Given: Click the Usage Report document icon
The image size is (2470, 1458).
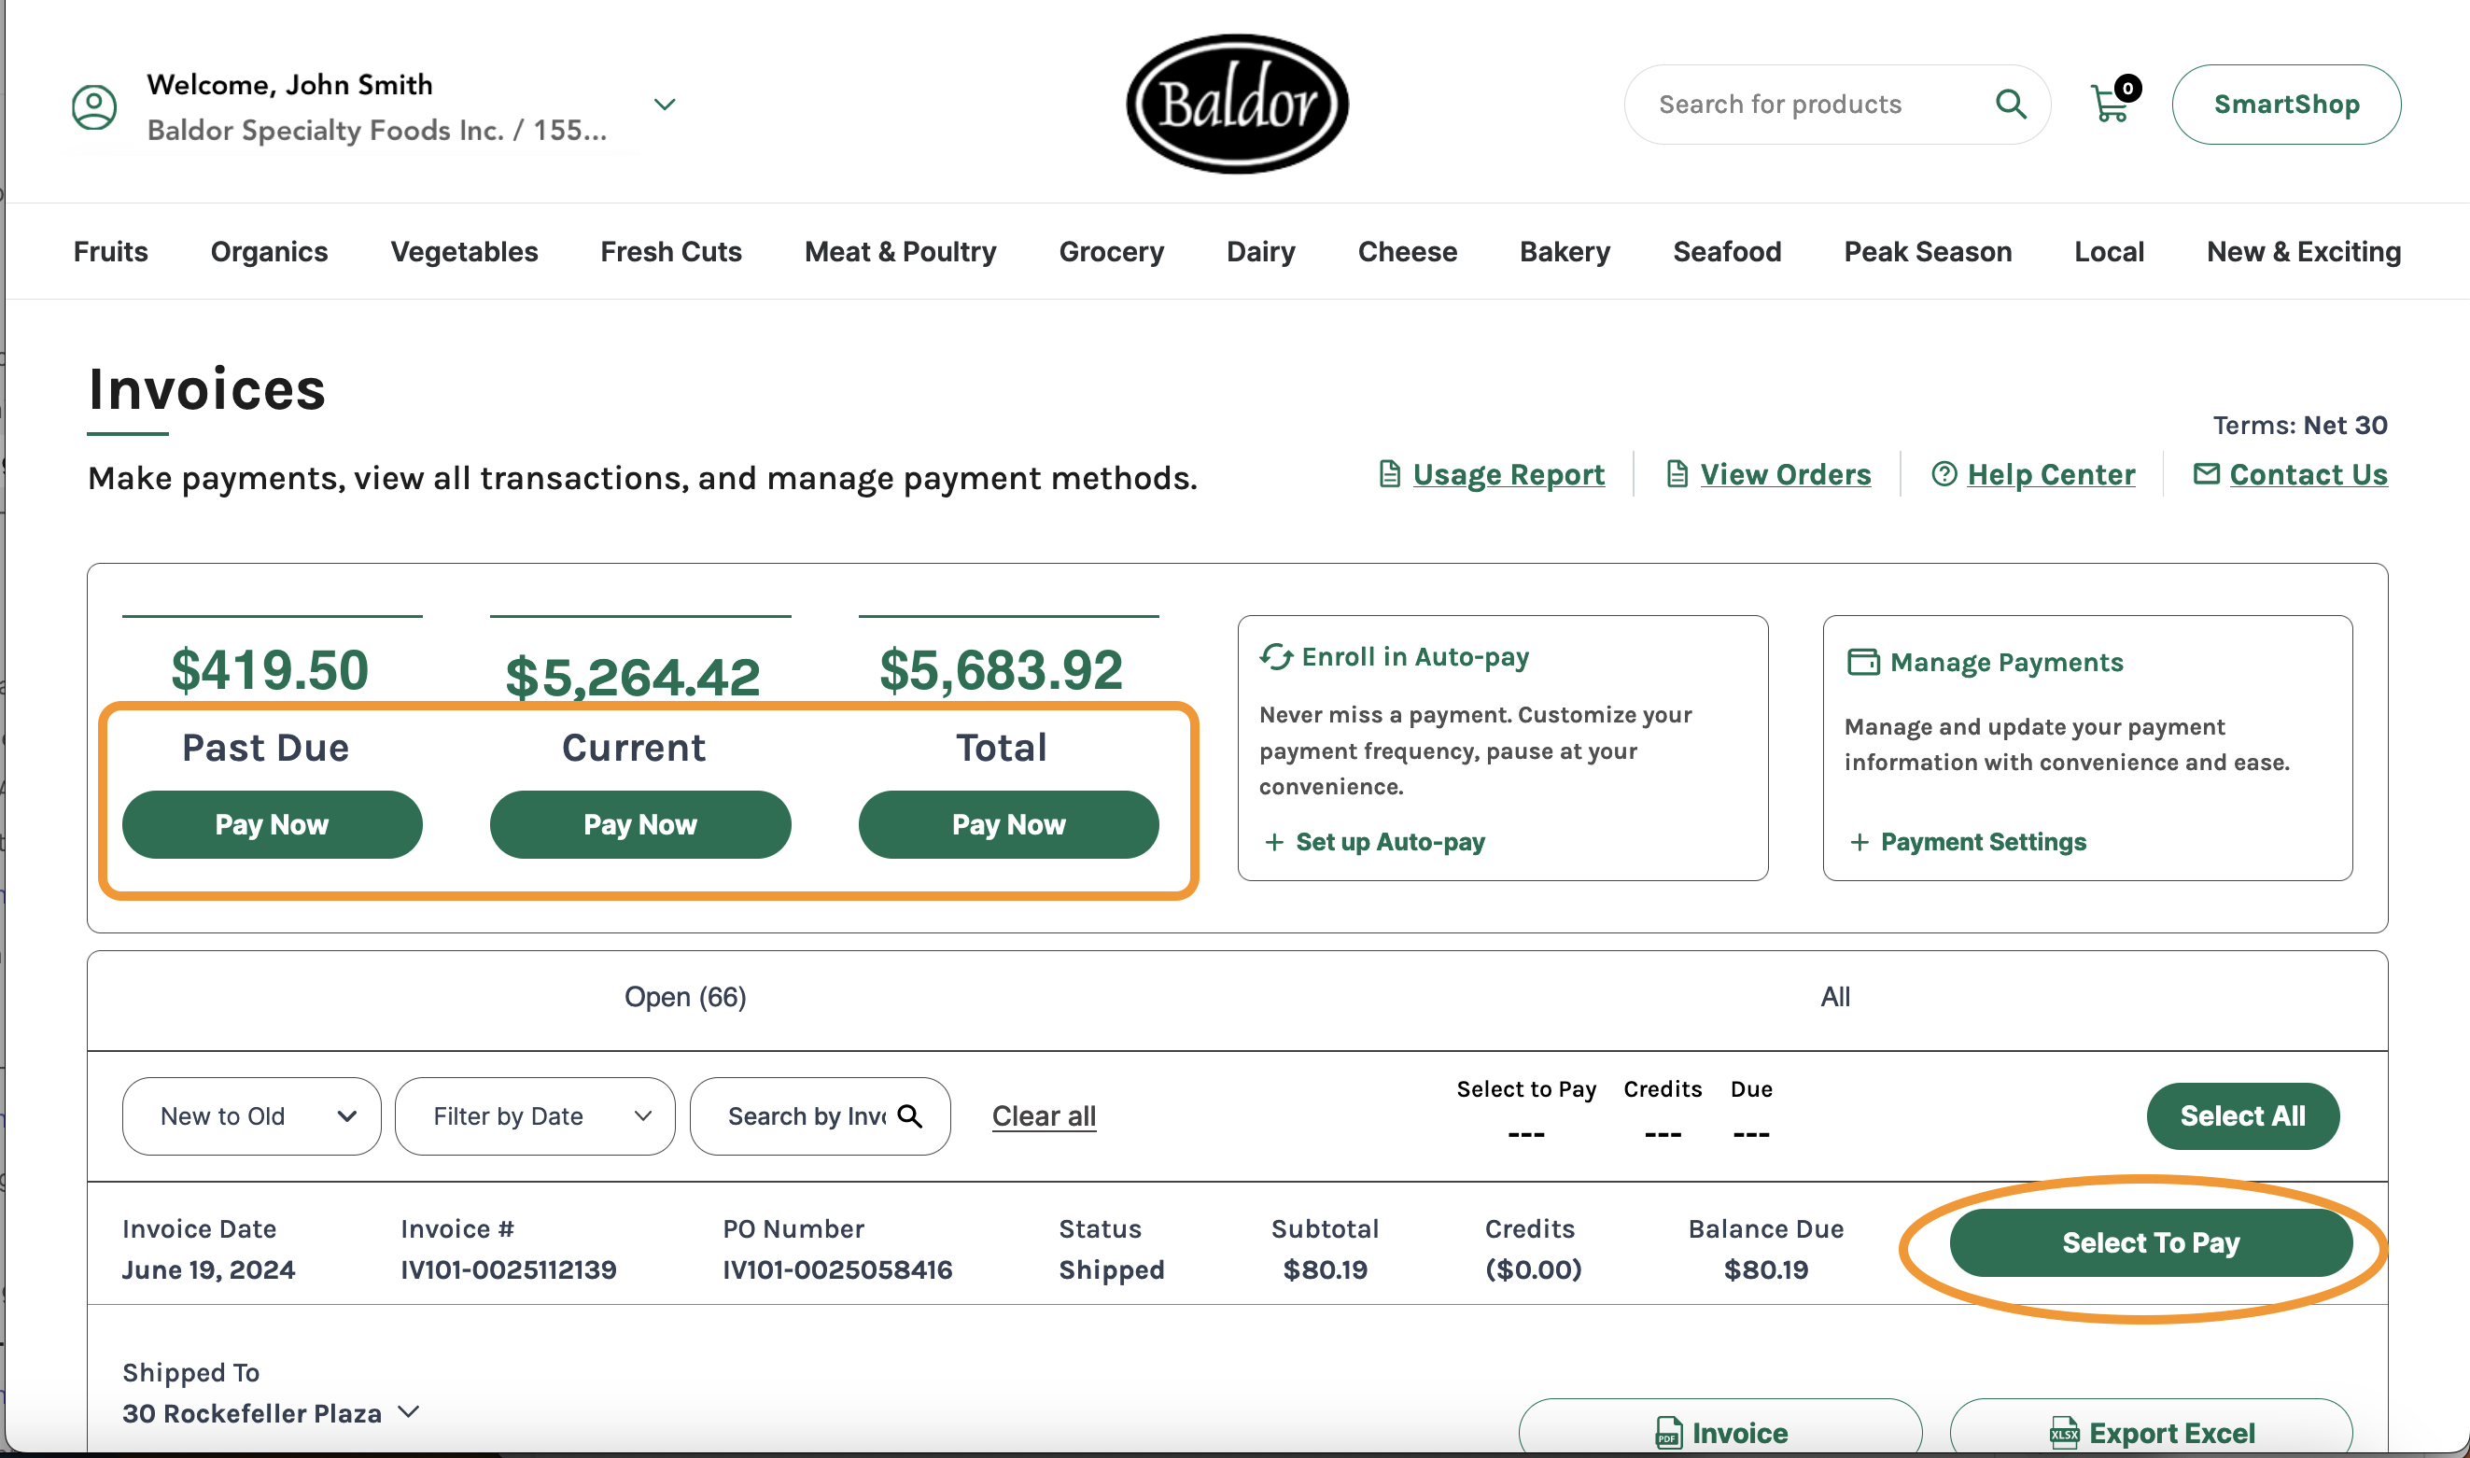Looking at the screenshot, I should [1389, 474].
